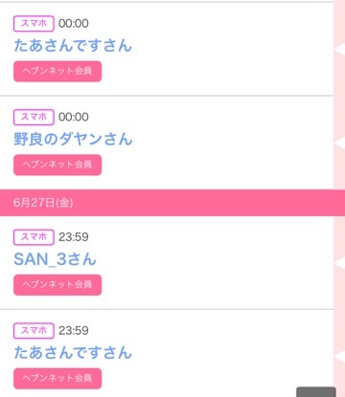Tap ヘブンネット会員 button under 野良のダヤンさん
This screenshot has width=345, height=397.
(x=57, y=165)
